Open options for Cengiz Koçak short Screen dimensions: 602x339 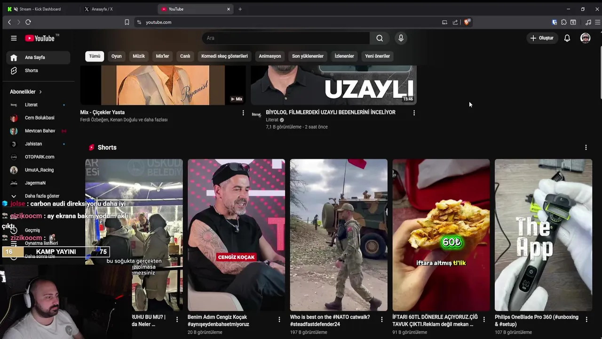279,320
